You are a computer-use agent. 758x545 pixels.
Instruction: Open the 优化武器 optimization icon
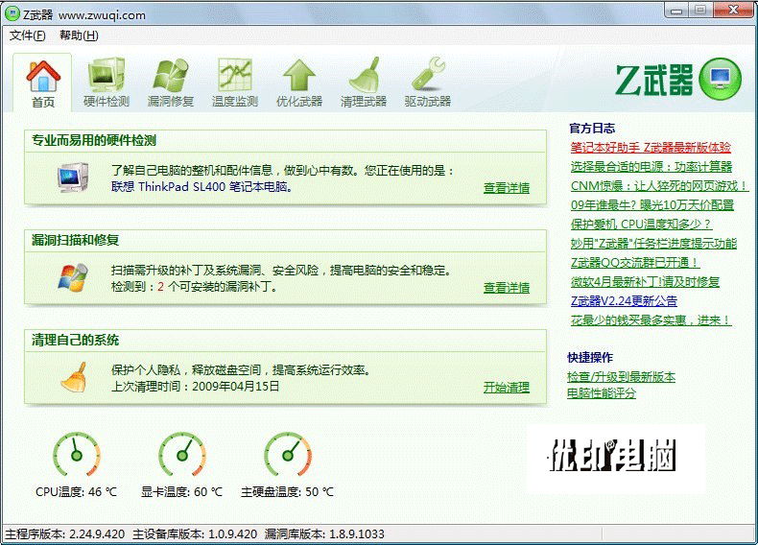tap(299, 75)
